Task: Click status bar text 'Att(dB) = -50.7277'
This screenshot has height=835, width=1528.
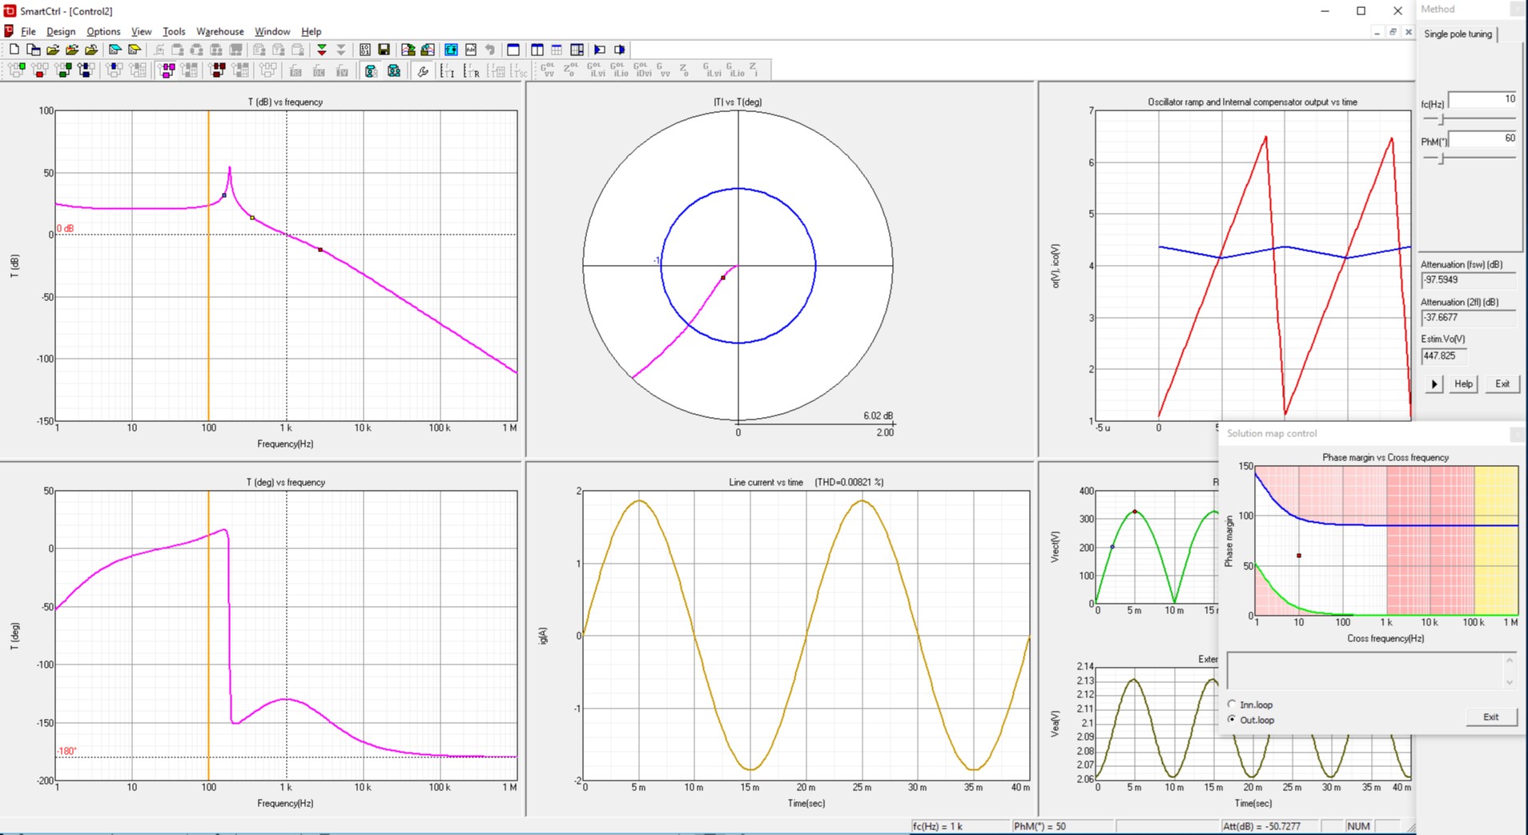Action: pyautogui.click(x=1261, y=826)
